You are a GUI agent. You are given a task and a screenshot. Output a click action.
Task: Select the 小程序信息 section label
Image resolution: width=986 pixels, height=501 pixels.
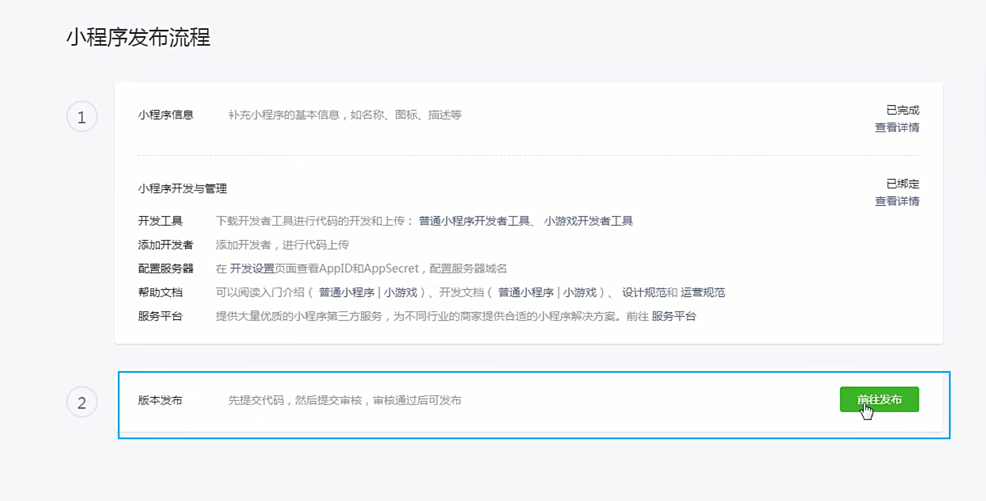166,115
